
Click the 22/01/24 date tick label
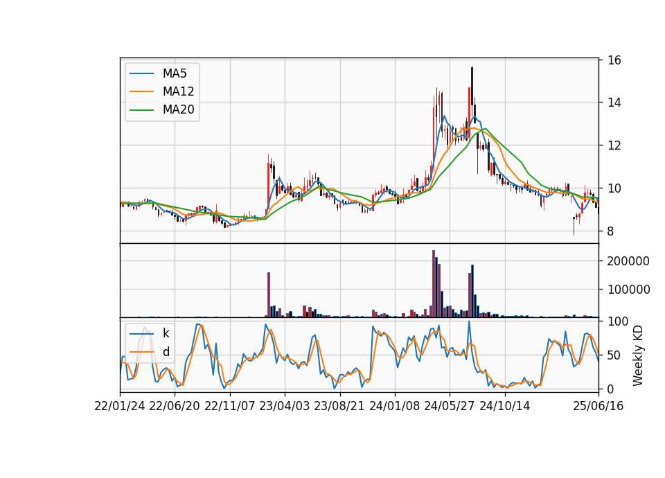120,406
